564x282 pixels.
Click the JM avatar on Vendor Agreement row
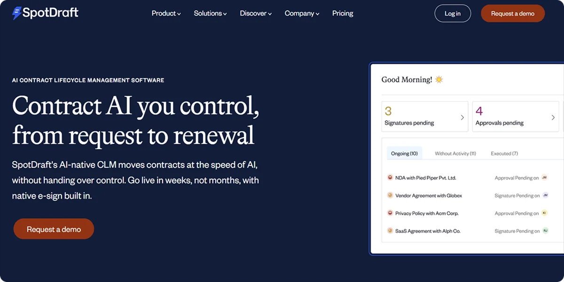546,195
